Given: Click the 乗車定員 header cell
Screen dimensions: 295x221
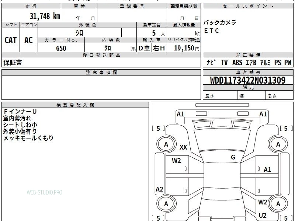Looking at the screenshot, I should tap(152, 25).
